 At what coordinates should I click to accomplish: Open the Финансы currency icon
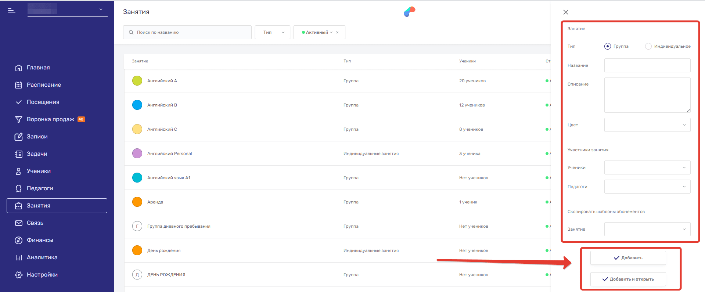tap(19, 240)
